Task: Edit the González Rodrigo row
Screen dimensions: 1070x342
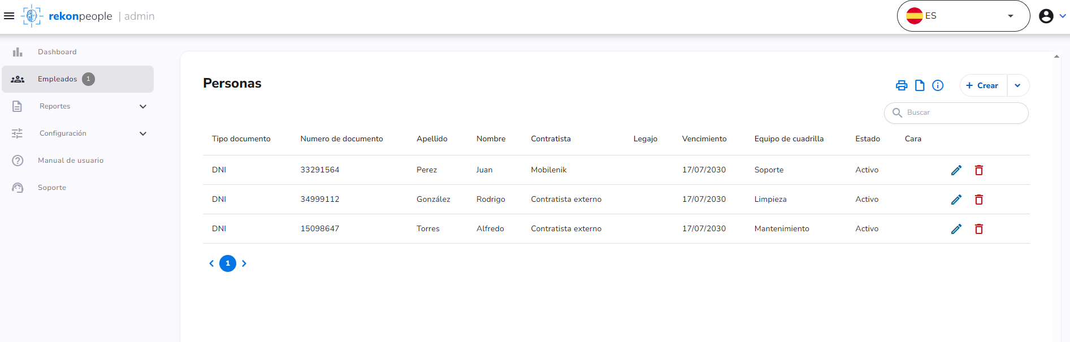Action: (x=956, y=200)
